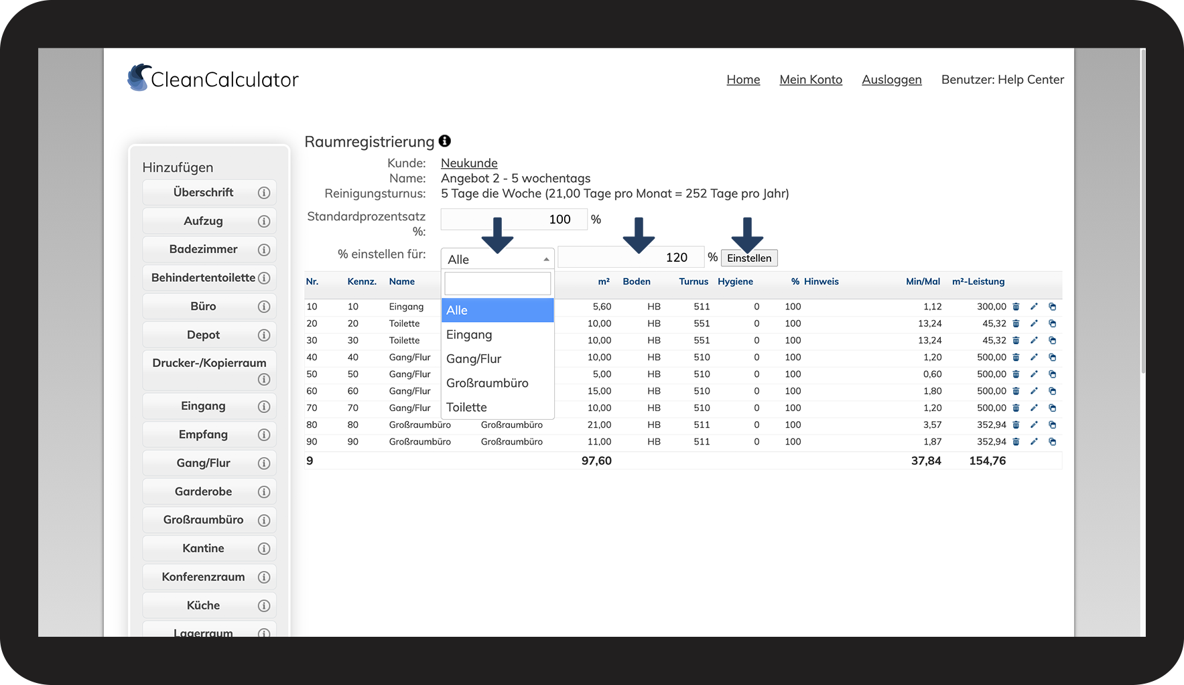Choose Großraumbüro from dropdown options
1184x685 pixels.
click(x=487, y=383)
